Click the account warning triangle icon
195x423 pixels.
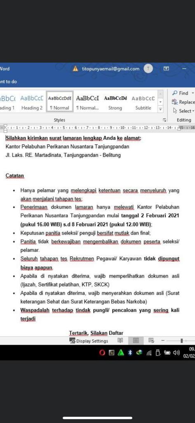point(76,69)
